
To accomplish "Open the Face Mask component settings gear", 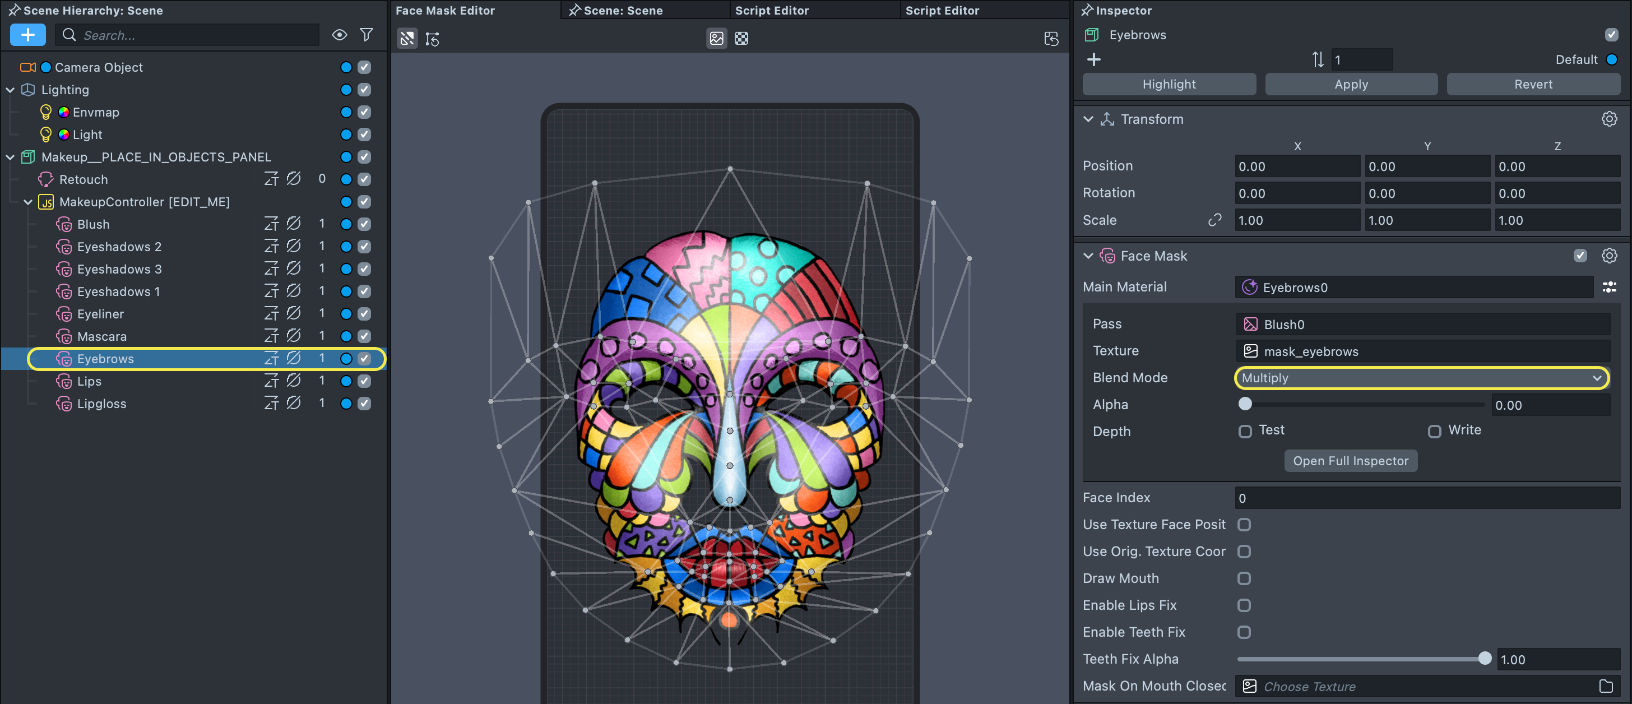I will pyautogui.click(x=1609, y=256).
